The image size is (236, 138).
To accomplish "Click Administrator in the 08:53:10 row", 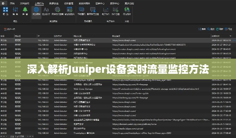I will [x=61, y=40].
